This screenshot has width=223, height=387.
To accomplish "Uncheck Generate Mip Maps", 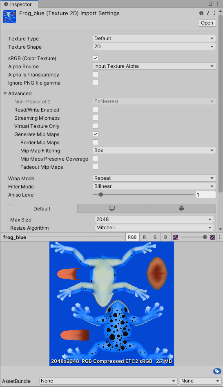I will pos(96,134).
